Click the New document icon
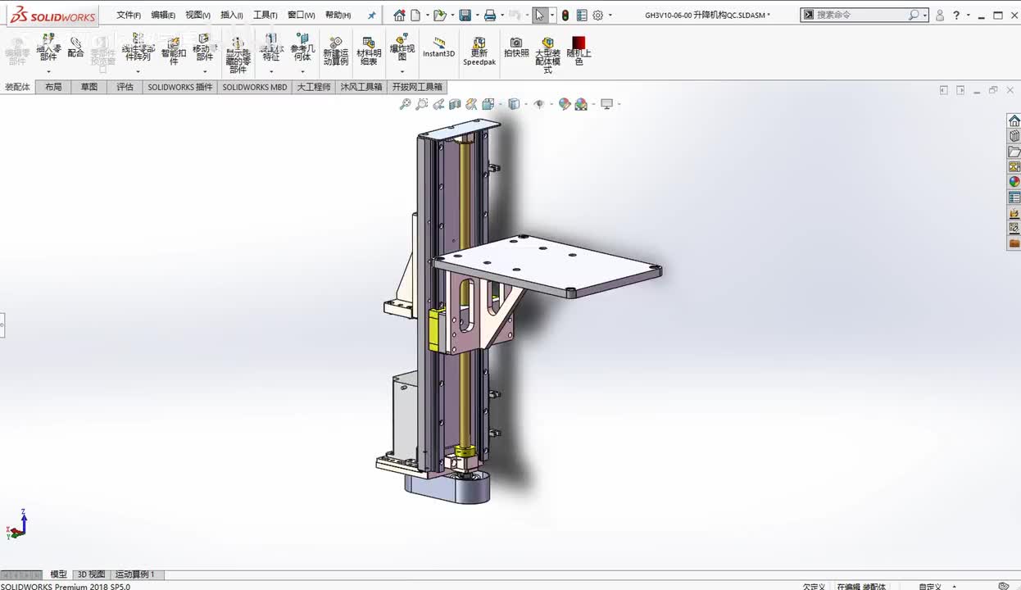 coord(415,15)
